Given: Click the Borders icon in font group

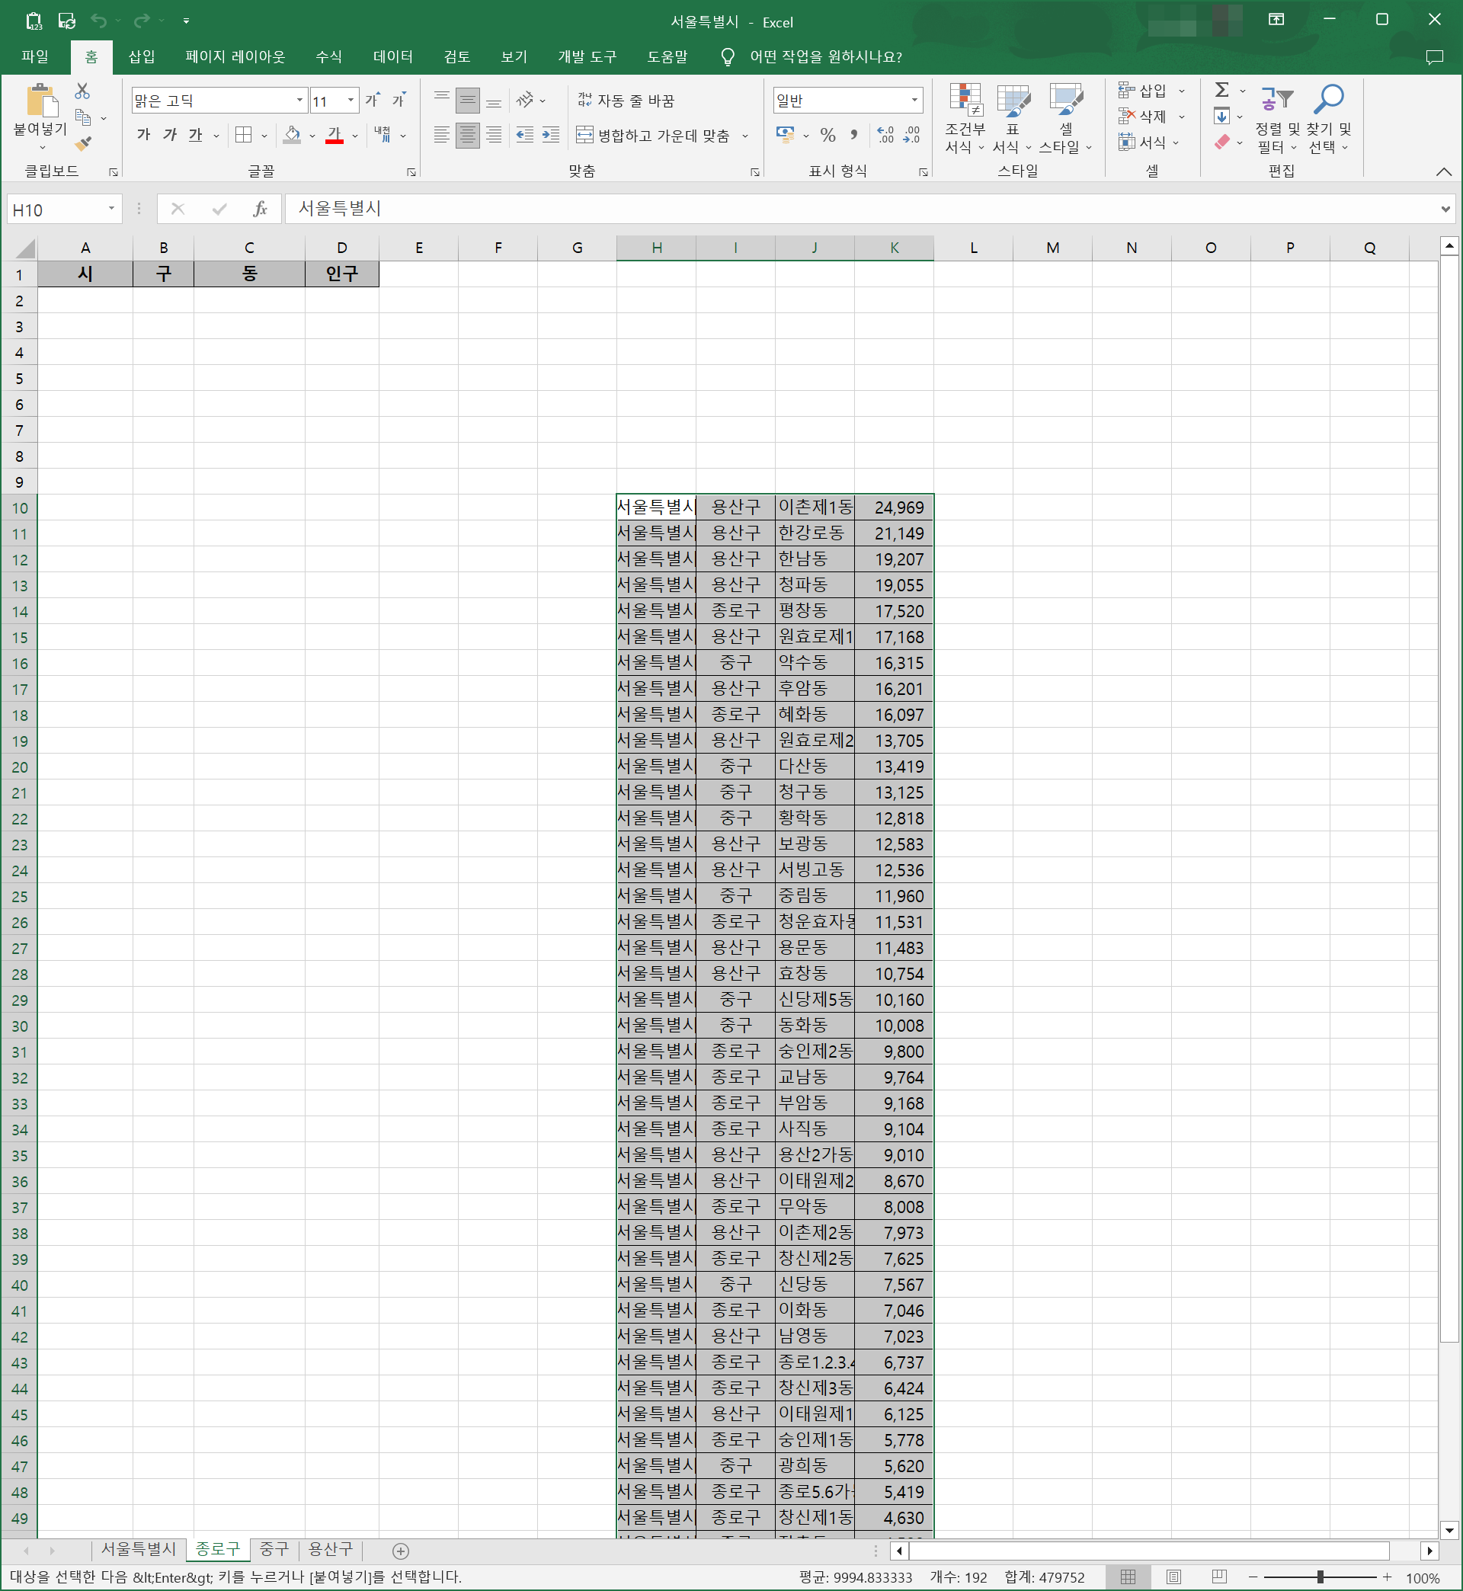Looking at the screenshot, I should point(244,136).
